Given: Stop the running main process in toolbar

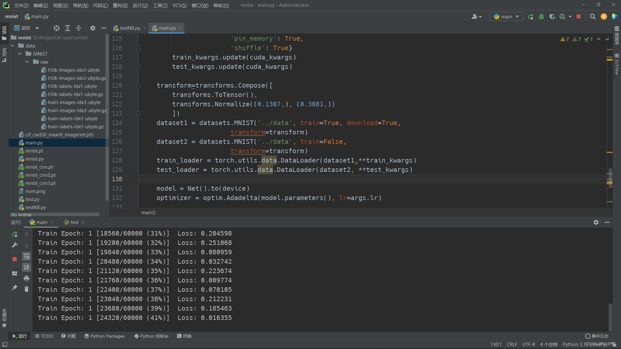Looking at the screenshot, I should coord(579,17).
